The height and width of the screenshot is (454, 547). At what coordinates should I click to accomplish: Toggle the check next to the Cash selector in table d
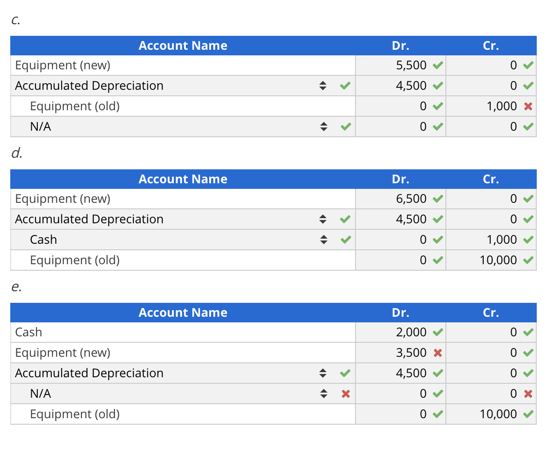[x=346, y=240]
